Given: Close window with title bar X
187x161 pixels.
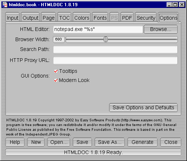Looking at the screenshot, I should tap(182, 5).
